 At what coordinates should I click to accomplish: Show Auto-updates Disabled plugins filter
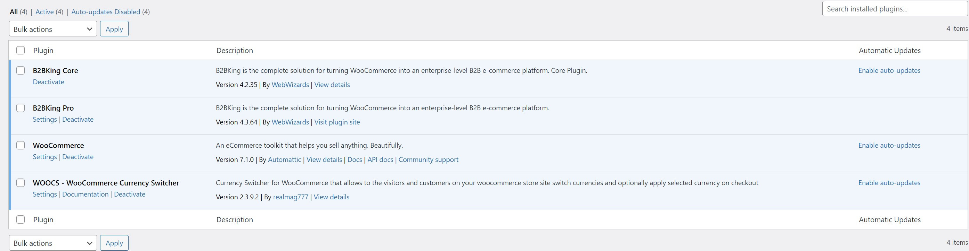(x=106, y=12)
